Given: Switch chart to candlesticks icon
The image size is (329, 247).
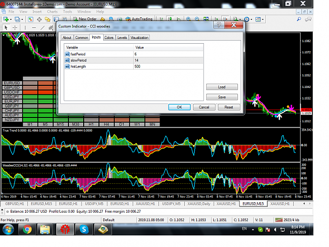Looking at the screenshot, I should (170, 19).
